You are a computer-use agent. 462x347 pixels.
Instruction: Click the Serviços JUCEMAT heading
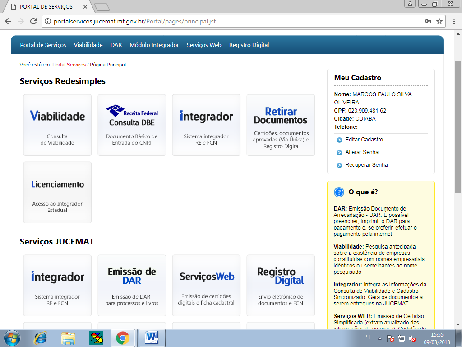click(x=57, y=241)
